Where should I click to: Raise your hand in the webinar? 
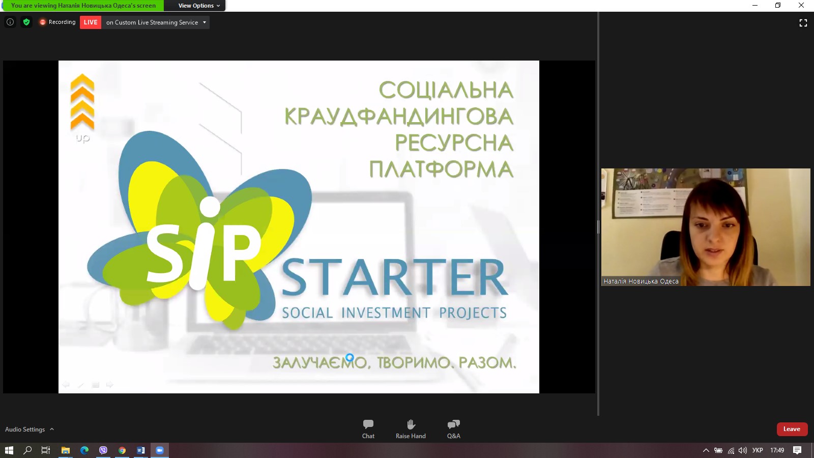coord(411,429)
